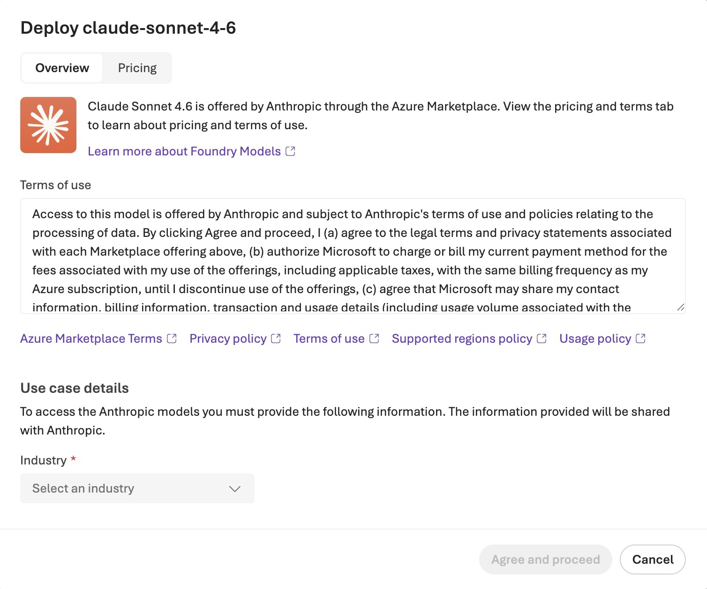Image resolution: width=707 pixels, height=589 pixels.
Task: Select the Overview tab
Action: click(x=62, y=68)
